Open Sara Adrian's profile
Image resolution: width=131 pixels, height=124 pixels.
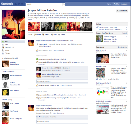click(x=14, y=90)
